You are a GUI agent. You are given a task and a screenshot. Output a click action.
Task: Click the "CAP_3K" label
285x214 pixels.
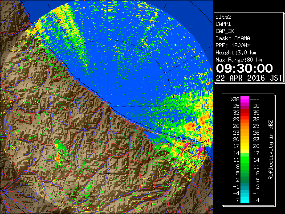click(225, 31)
